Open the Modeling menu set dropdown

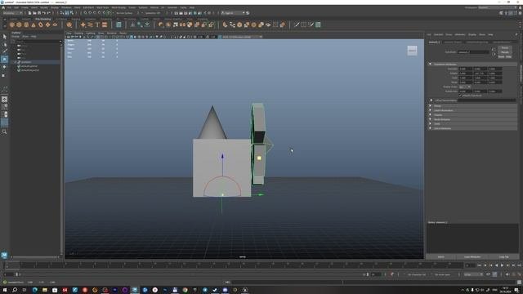pyautogui.click(x=12, y=13)
